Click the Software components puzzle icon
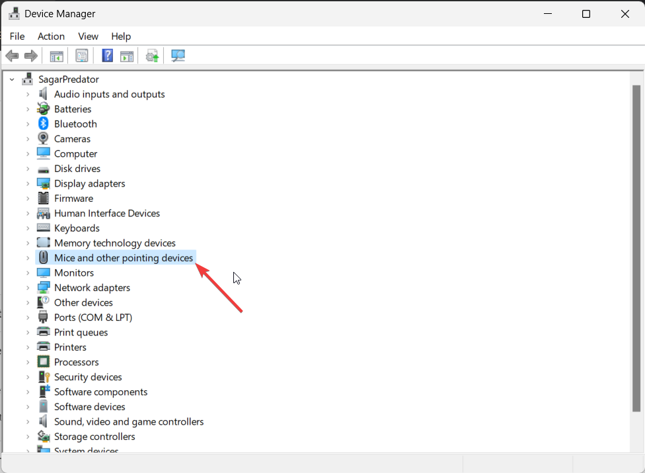Viewport: 645px width, 473px height. [x=44, y=392]
